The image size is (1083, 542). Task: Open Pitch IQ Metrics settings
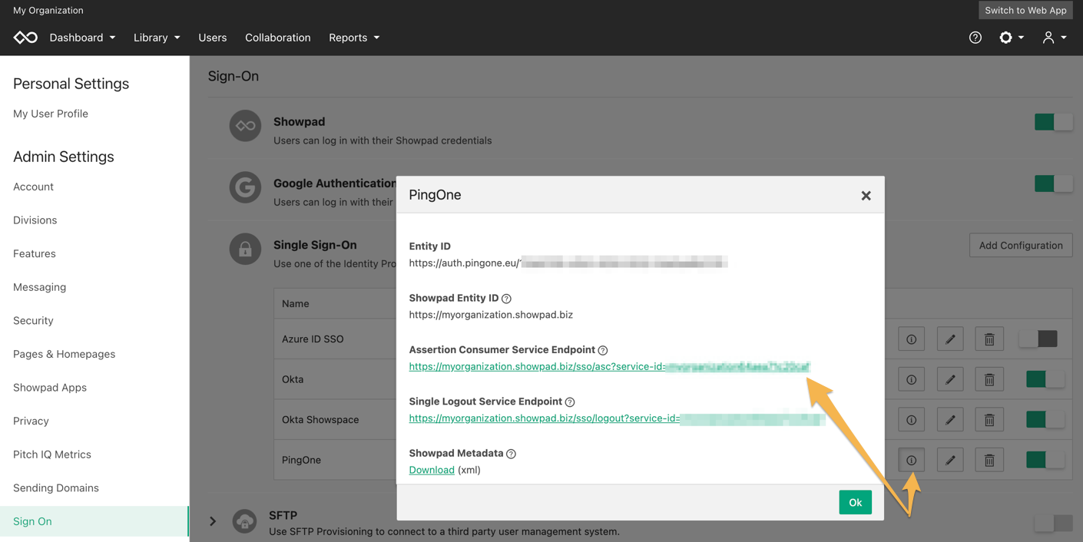point(52,454)
